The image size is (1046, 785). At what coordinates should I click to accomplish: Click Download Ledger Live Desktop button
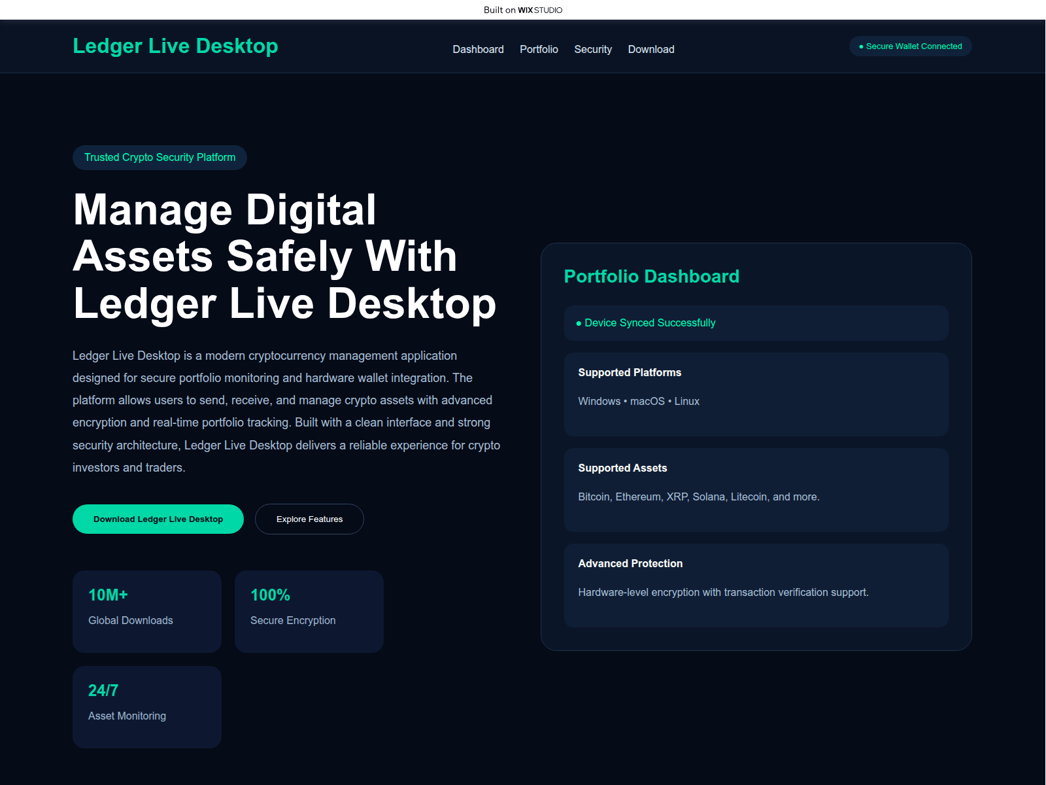point(158,519)
